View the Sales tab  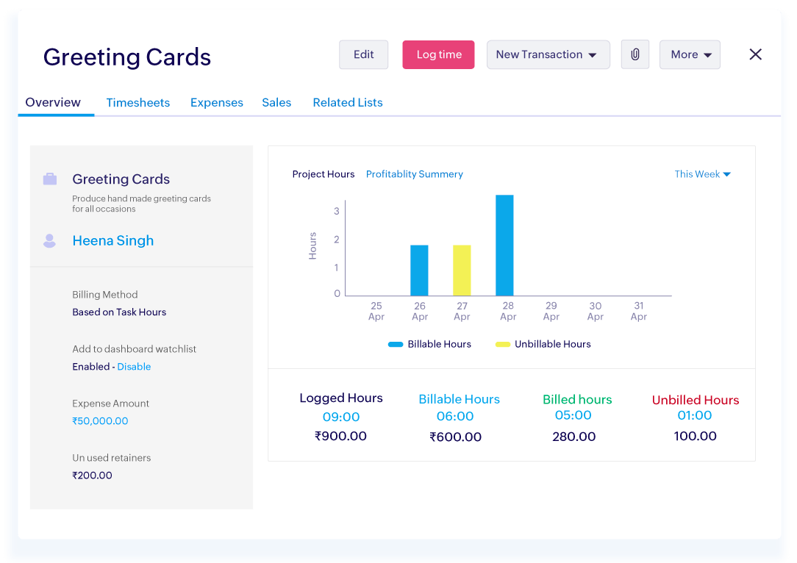[x=276, y=102]
